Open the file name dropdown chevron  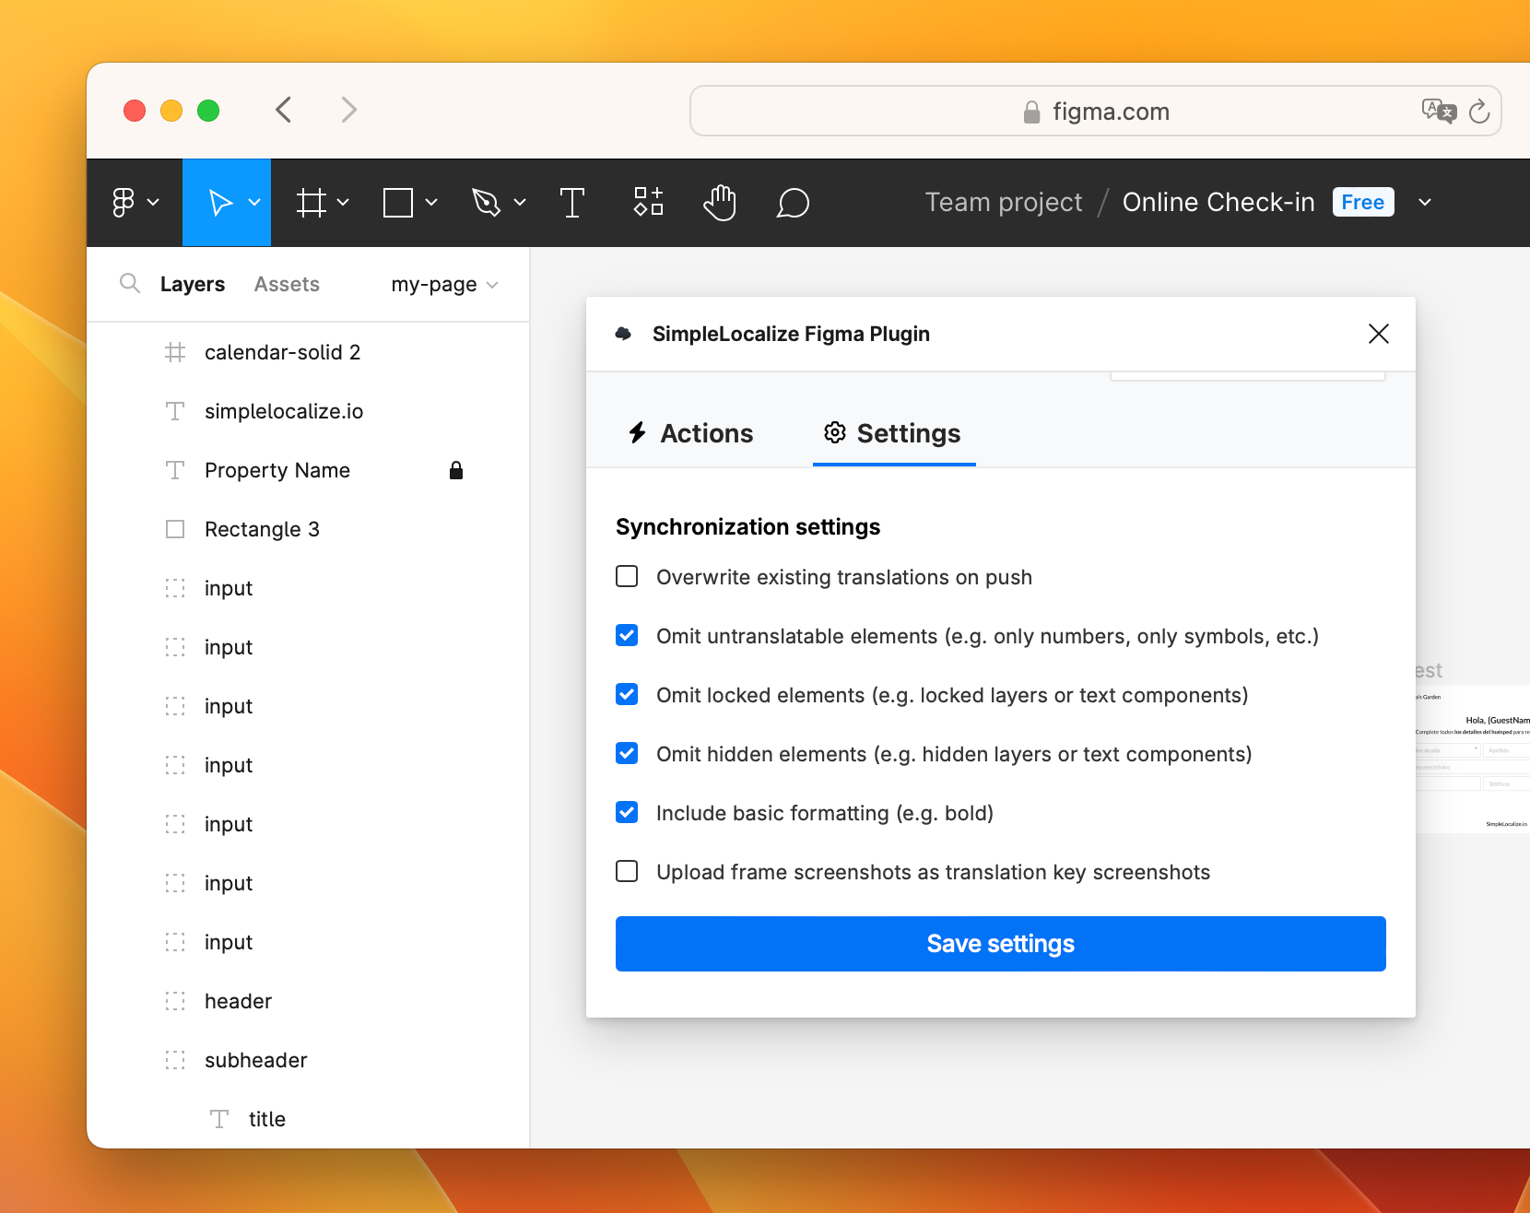pos(1425,203)
